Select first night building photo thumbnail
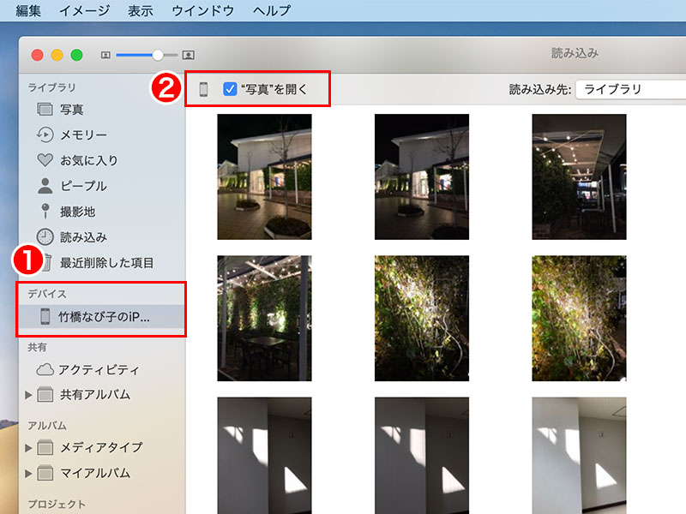The width and height of the screenshot is (686, 514). click(265, 176)
